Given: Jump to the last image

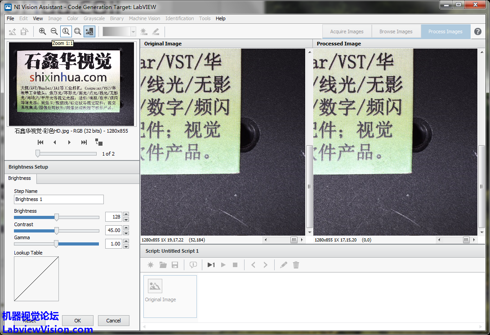Looking at the screenshot, I should point(84,143).
